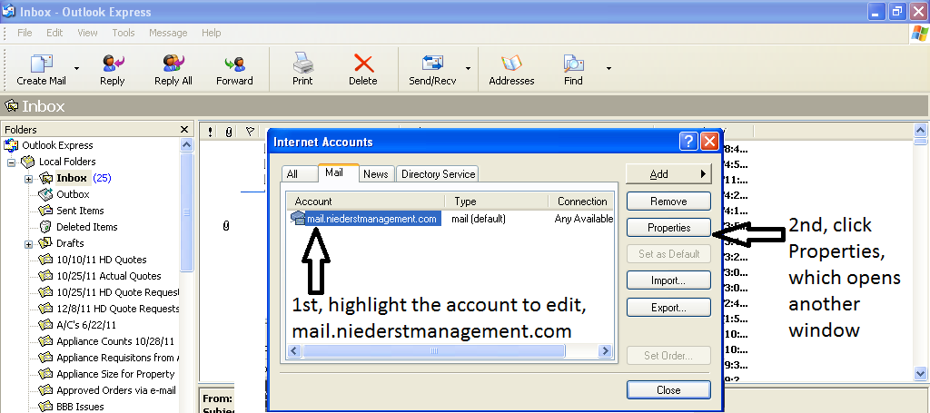Open the Tools menu

[x=124, y=33]
